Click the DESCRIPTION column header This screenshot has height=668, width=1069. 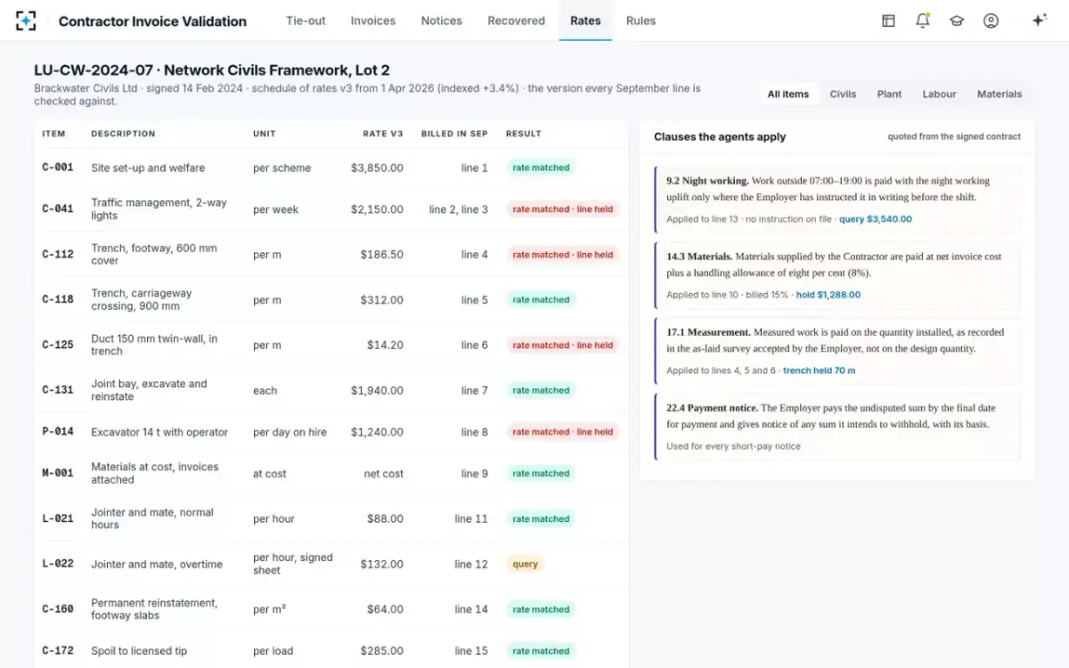(123, 134)
